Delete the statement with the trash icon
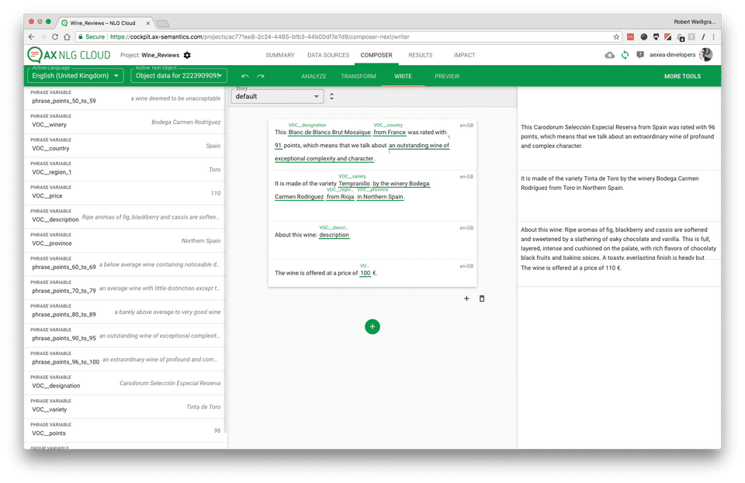The height and width of the screenshot is (483, 745). [x=482, y=298]
